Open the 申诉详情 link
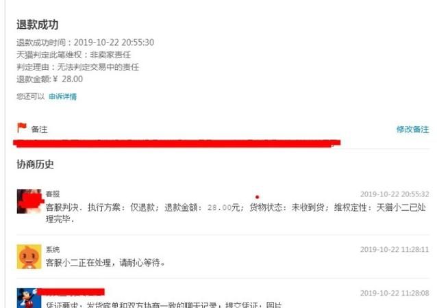Viewport: 437px width, 308px height. click(63, 97)
